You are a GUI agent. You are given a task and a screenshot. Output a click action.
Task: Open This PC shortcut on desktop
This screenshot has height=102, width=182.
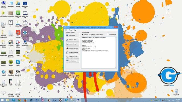(3, 5)
